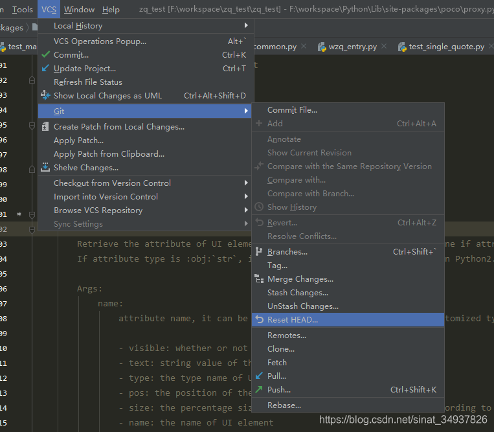Click the Push green arrow icon
This screenshot has width=494, height=432.
point(259,389)
